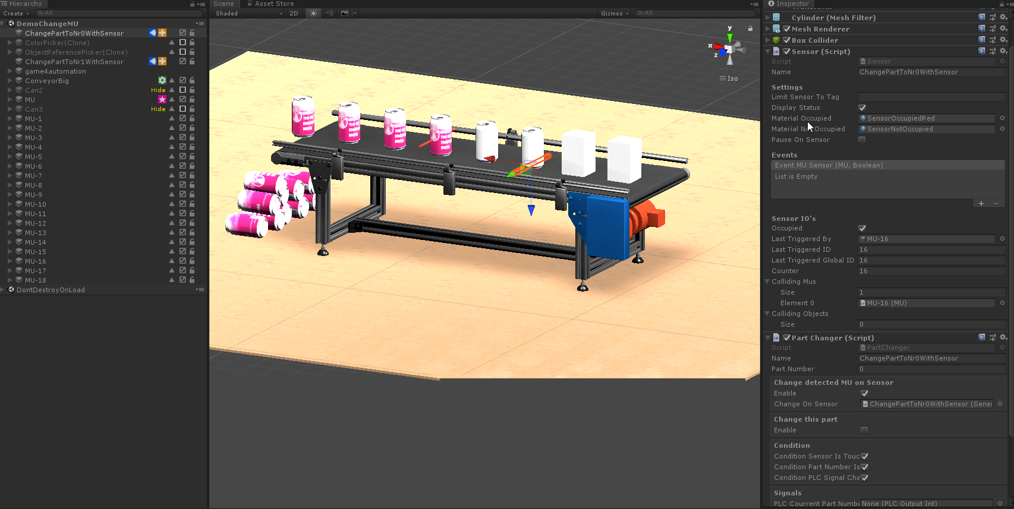The width and height of the screenshot is (1014, 509).
Task: Collapse the Colliding Mus list
Action: pos(767,282)
